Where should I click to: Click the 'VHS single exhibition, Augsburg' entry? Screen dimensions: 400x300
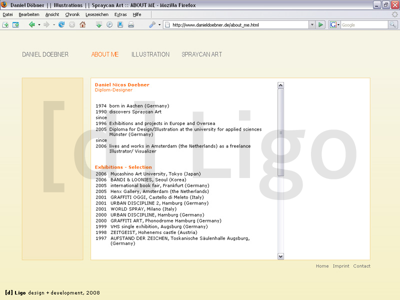tap(159, 226)
